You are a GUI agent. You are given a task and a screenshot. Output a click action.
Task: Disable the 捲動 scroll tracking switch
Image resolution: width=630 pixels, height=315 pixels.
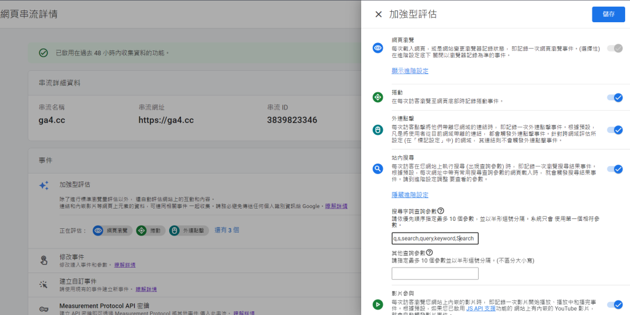615,97
